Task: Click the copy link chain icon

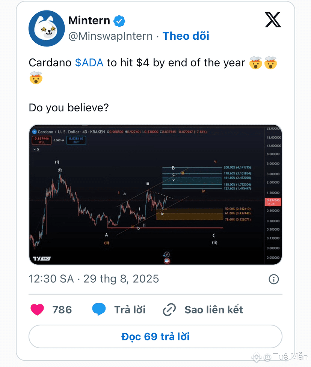Action: pyautogui.click(x=169, y=310)
